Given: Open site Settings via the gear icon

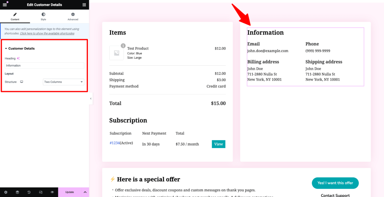Looking at the screenshot, I should click(5, 192).
